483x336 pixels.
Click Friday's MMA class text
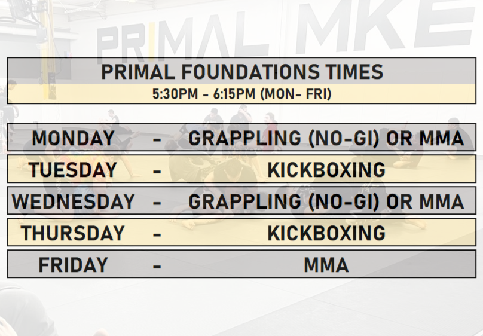click(326, 265)
